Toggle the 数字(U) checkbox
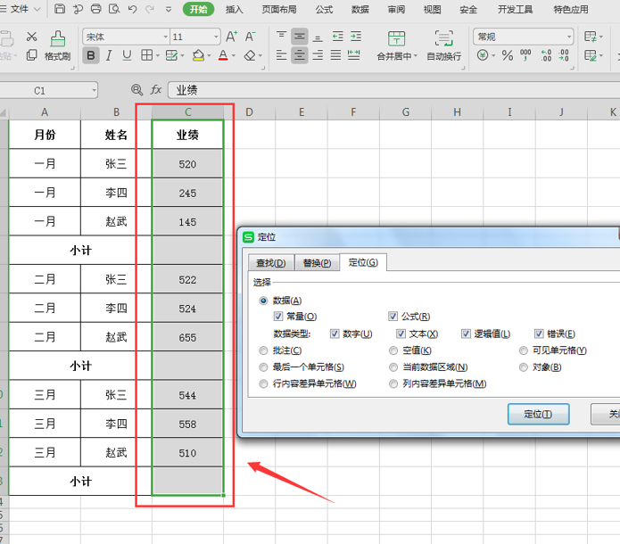The height and width of the screenshot is (544, 620). point(335,334)
